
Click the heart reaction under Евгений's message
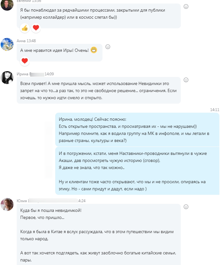[x=36, y=28]
